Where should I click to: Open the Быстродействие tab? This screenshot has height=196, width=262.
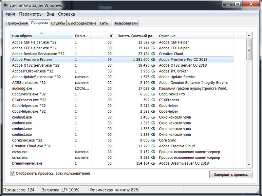pos(82,23)
